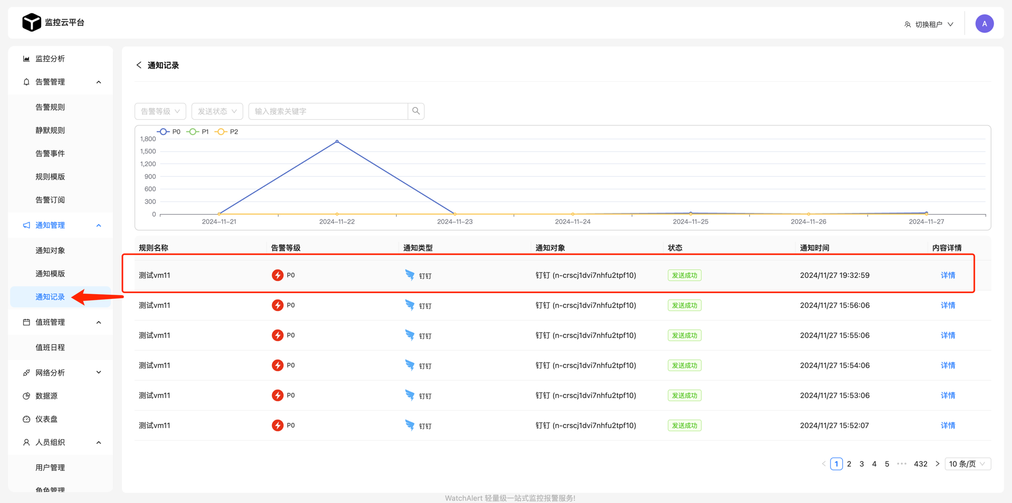The width and height of the screenshot is (1012, 503).
Task: Go to page 3 of records
Action: (x=862, y=464)
